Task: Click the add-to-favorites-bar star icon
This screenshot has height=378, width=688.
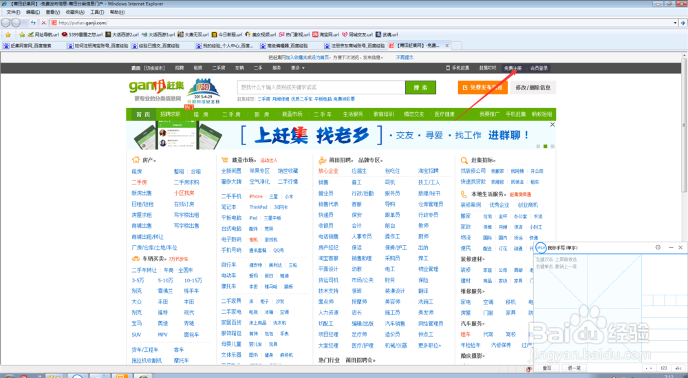Action: tap(22, 34)
